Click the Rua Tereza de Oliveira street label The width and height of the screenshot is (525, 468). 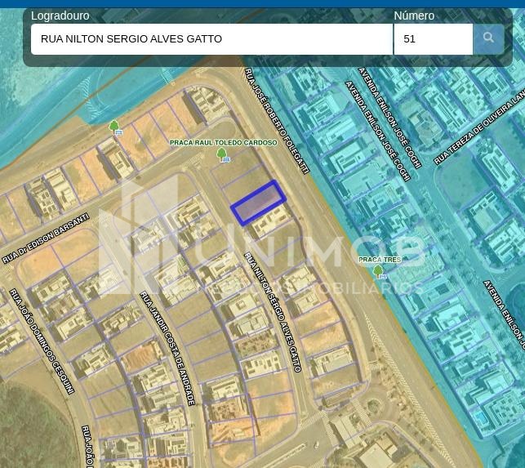coord(479,127)
